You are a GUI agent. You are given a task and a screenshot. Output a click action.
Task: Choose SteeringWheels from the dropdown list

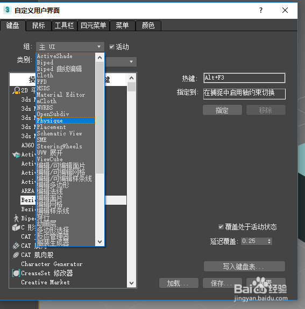66,146
